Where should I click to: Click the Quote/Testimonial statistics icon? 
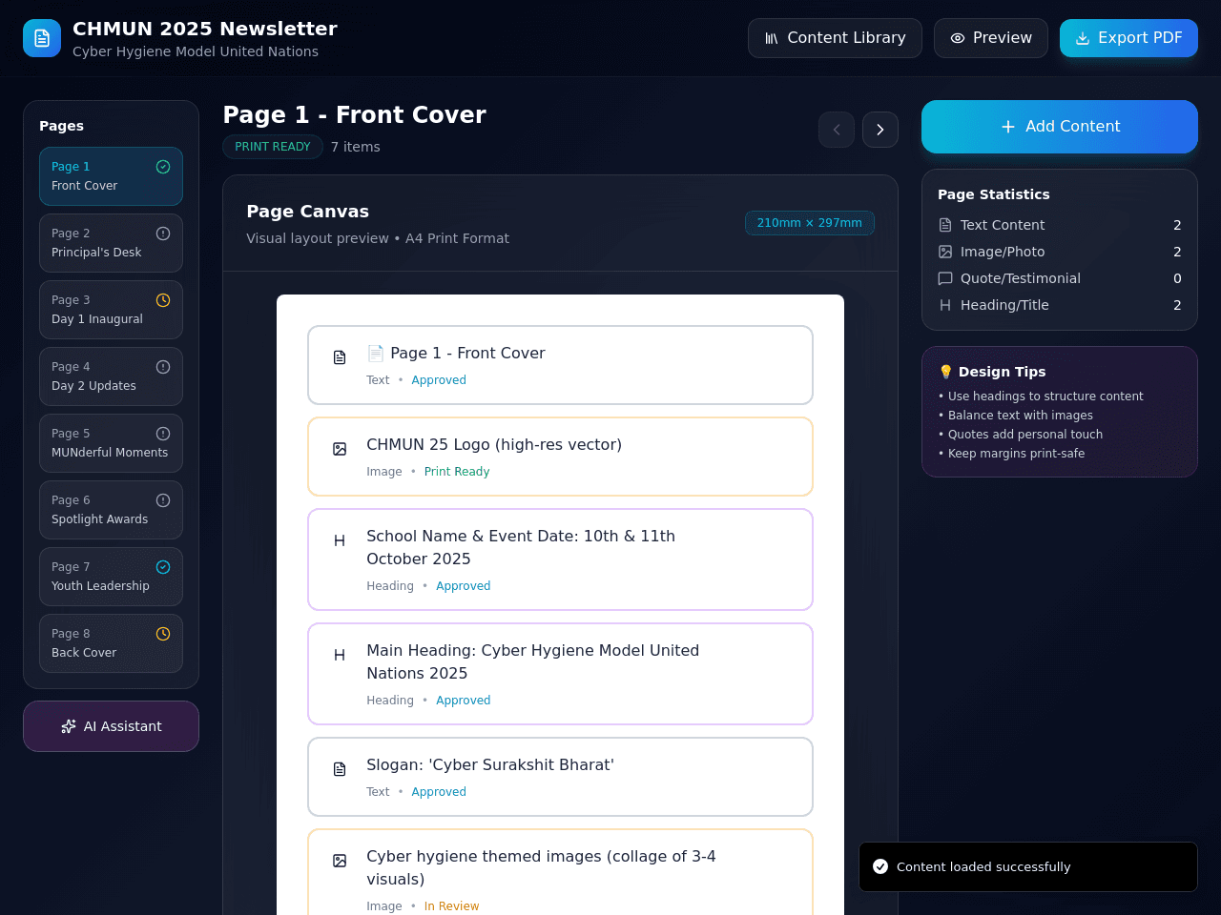click(x=945, y=278)
